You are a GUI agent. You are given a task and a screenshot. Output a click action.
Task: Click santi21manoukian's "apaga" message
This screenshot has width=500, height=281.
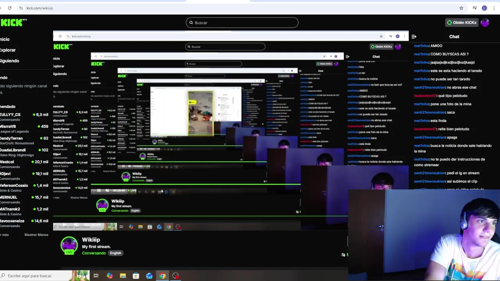click(x=452, y=137)
